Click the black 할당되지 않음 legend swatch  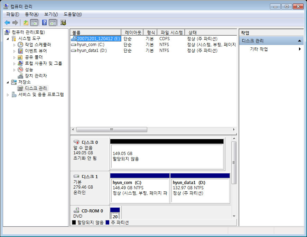point(74,222)
